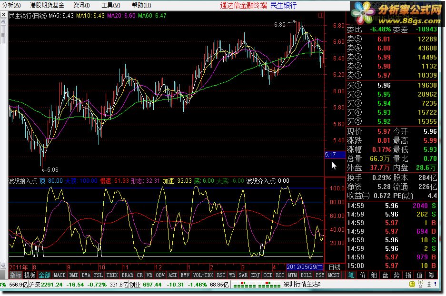The image size is (446, 296).
Task: Switch to the OBV indicator
Action: point(160,275)
